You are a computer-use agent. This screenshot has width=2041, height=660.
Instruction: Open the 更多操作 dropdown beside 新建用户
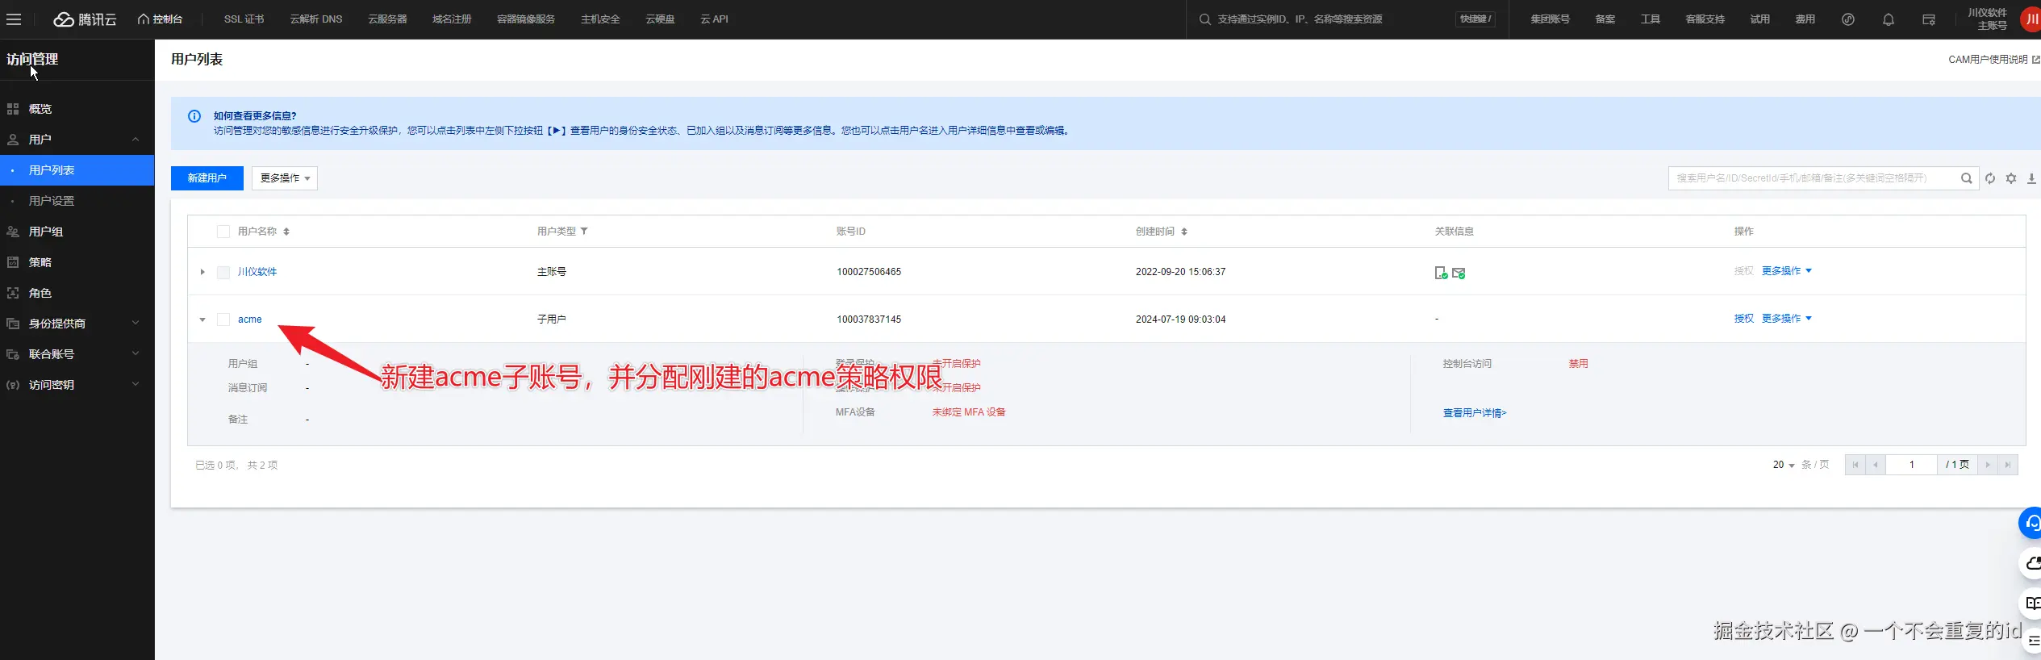285,178
